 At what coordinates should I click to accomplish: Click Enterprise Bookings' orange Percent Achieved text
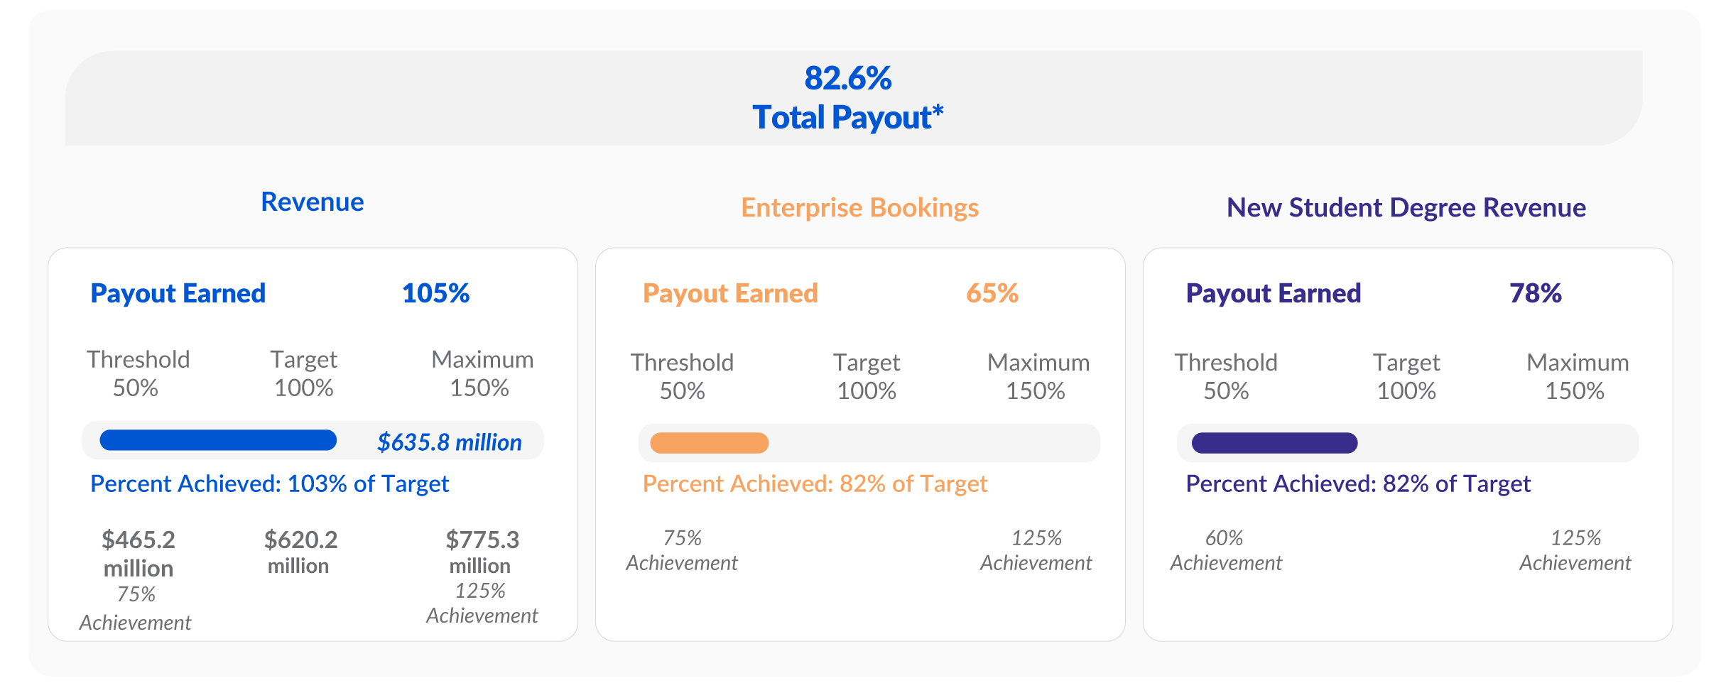[815, 484]
